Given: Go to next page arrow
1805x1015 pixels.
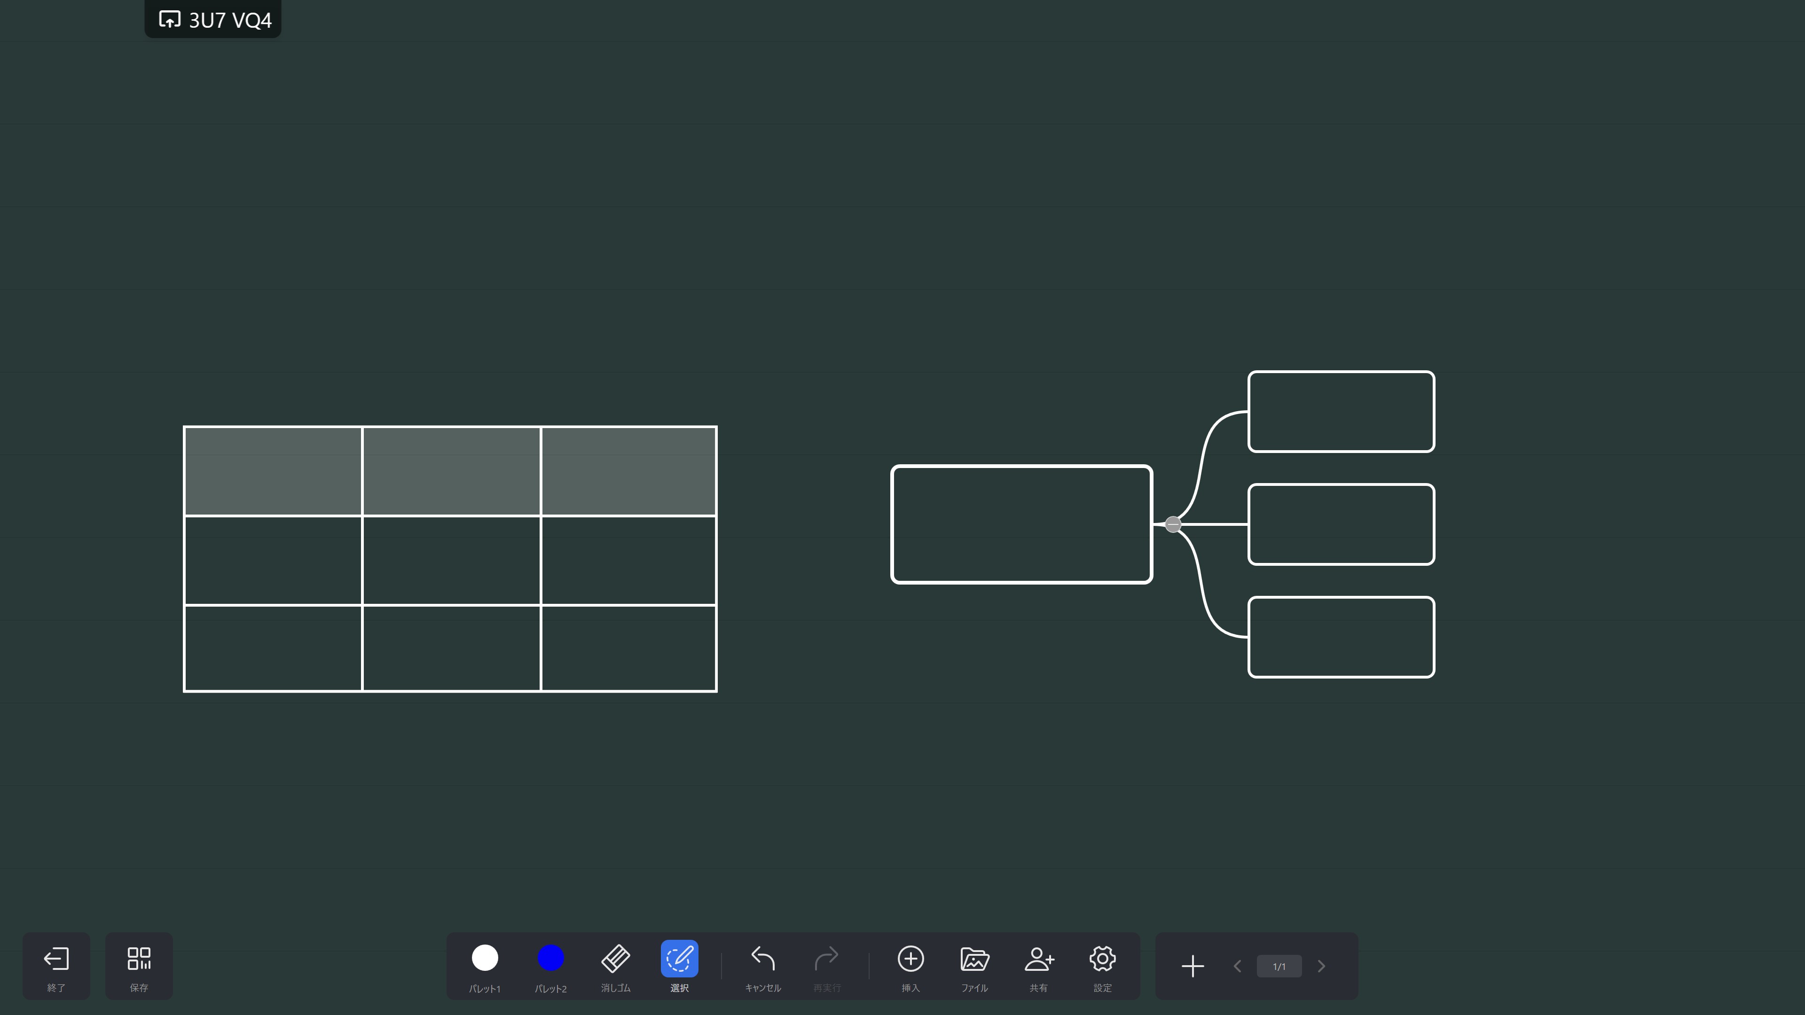Looking at the screenshot, I should (1321, 966).
